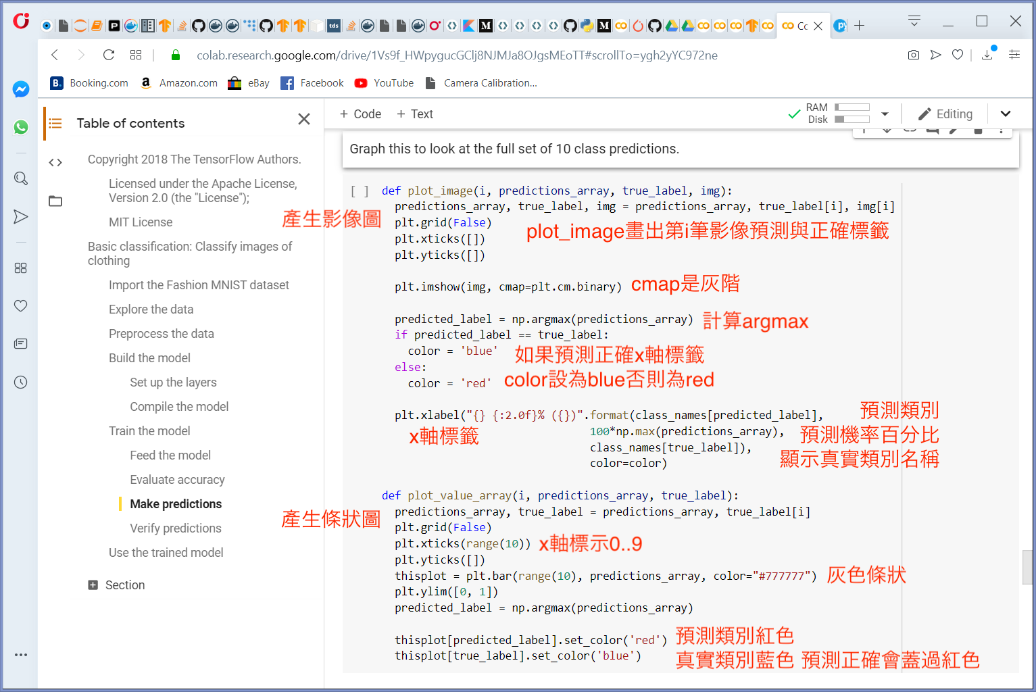Open the Booking.com bookmark
Image resolution: width=1036 pixels, height=692 pixels.
click(x=89, y=83)
